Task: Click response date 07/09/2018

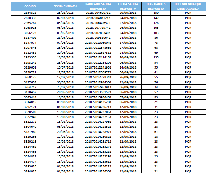Action: pyautogui.click(x=128, y=97)
